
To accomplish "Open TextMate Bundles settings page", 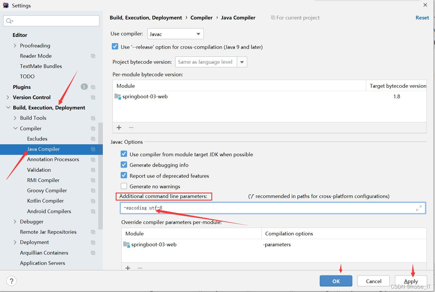I will [41, 66].
